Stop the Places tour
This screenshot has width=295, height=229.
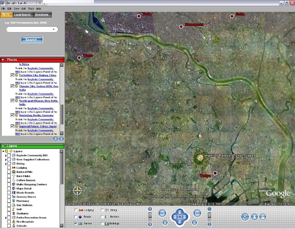coord(61,139)
